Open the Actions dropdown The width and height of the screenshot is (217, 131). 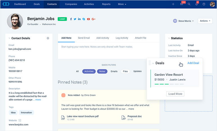pyautogui.click(x=205, y=21)
